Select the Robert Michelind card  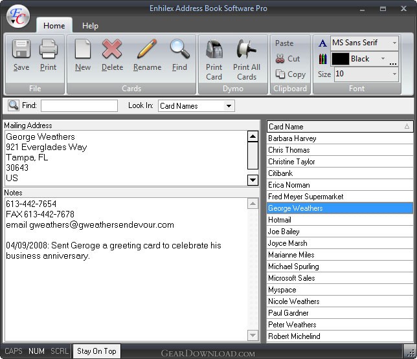pyautogui.click(x=340, y=336)
